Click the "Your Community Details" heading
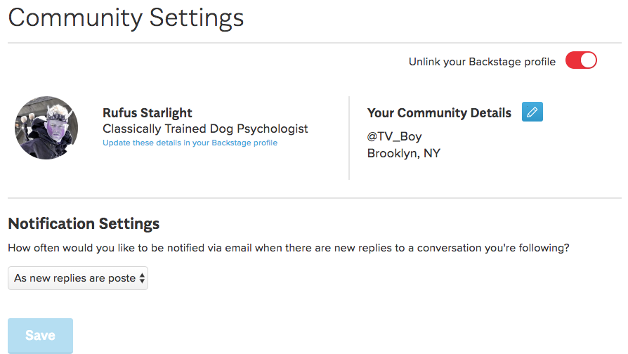 click(x=439, y=113)
